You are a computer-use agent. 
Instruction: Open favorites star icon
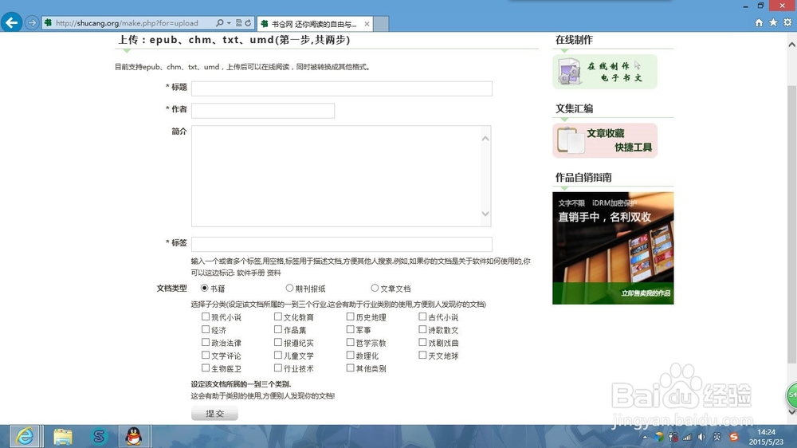point(773,22)
